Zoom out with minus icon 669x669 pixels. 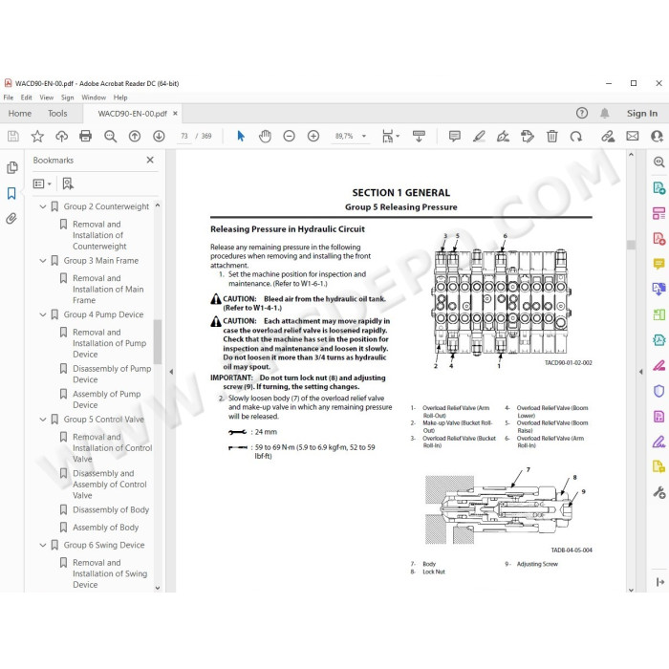290,136
